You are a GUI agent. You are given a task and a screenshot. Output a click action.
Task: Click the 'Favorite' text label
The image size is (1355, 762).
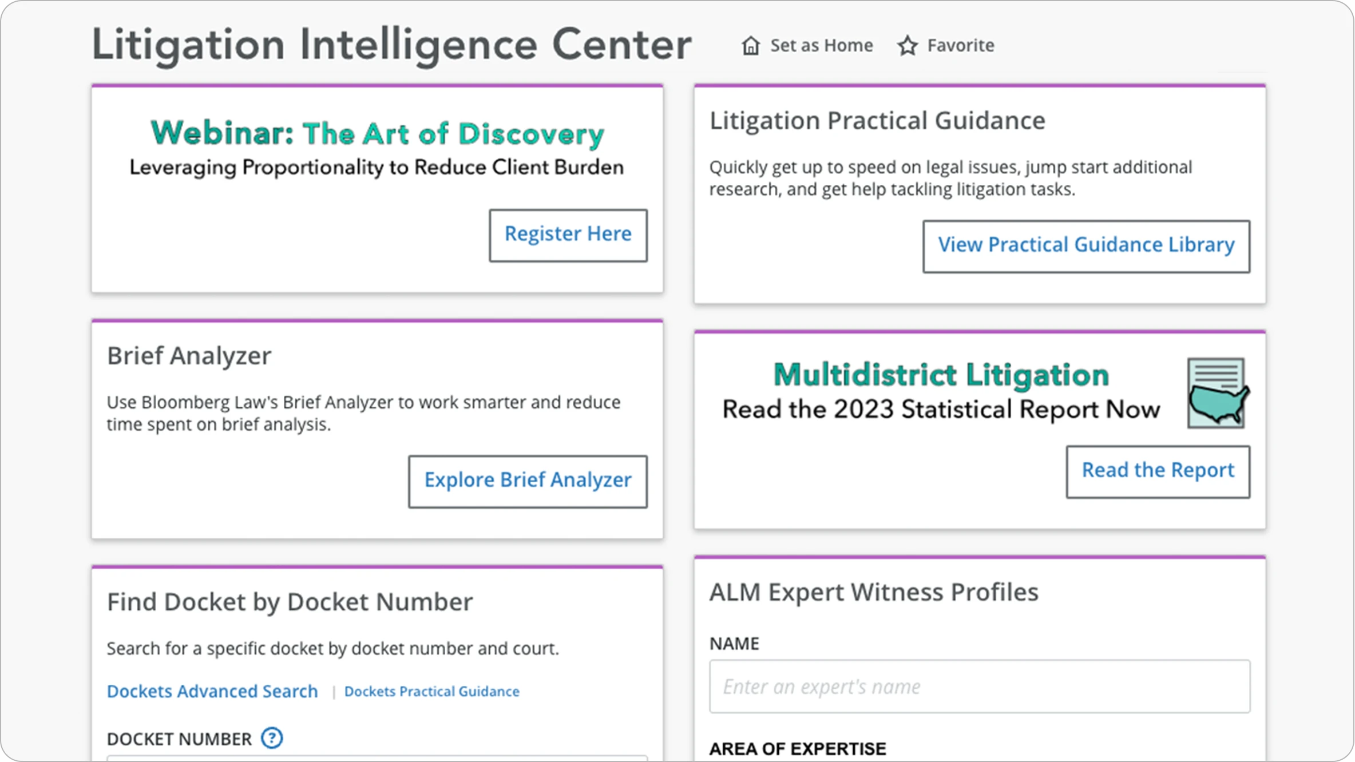point(960,46)
